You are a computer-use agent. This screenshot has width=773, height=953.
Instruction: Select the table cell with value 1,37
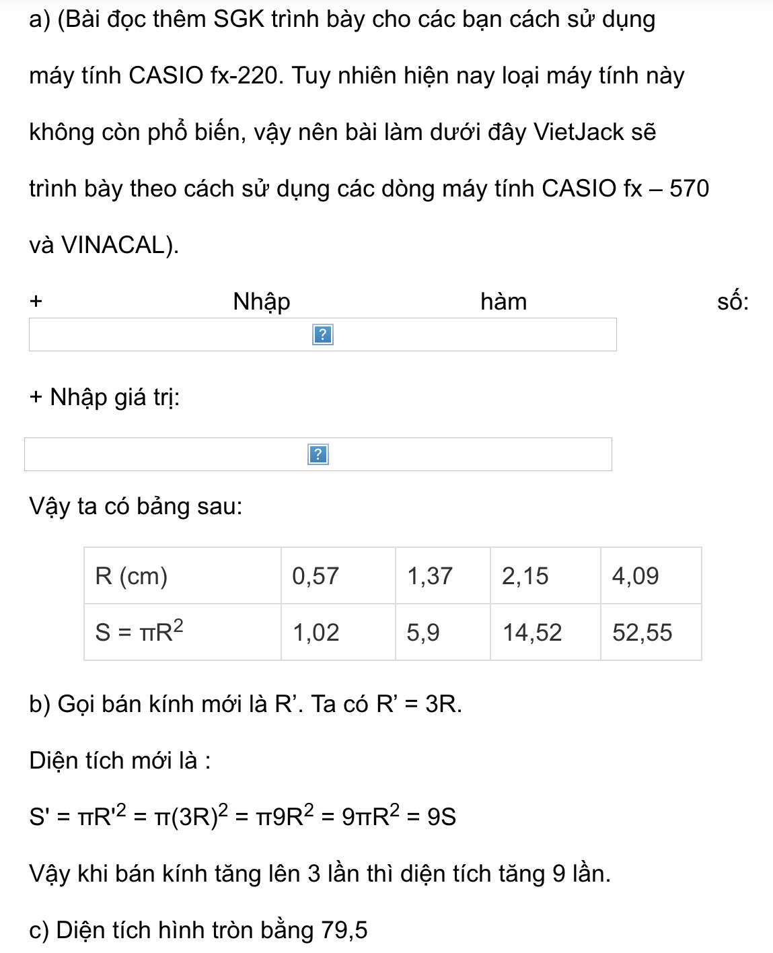[x=443, y=576]
